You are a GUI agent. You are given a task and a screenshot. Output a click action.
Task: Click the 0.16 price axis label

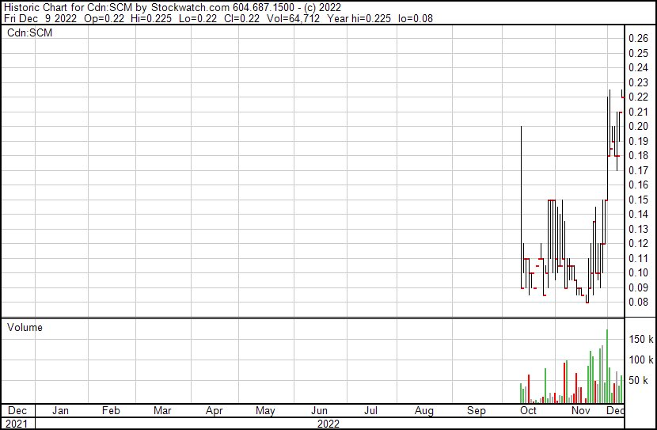[638, 185]
